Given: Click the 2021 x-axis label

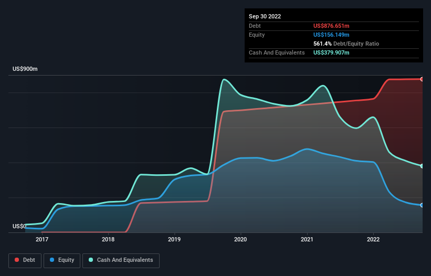Looking at the screenshot, I should coord(307,239).
